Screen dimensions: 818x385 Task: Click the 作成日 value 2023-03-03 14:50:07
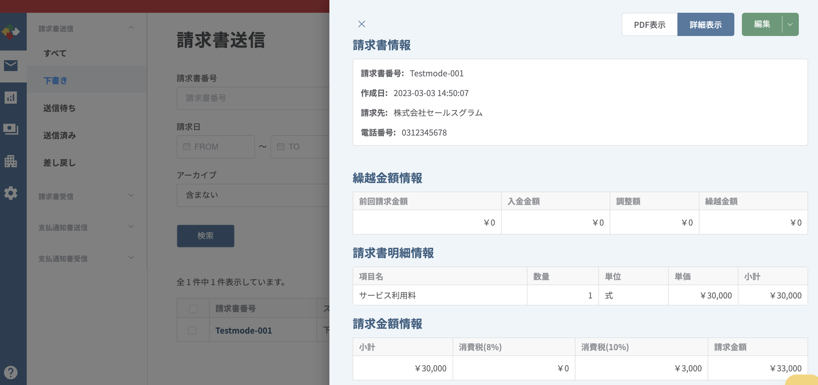(x=431, y=93)
